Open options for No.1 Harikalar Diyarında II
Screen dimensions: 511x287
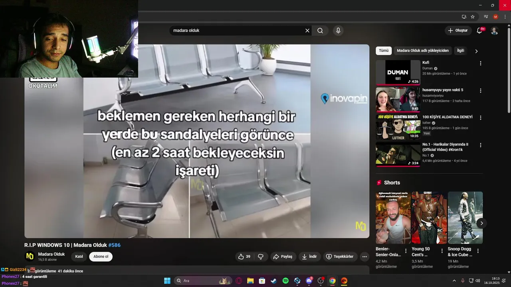[481, 145]
